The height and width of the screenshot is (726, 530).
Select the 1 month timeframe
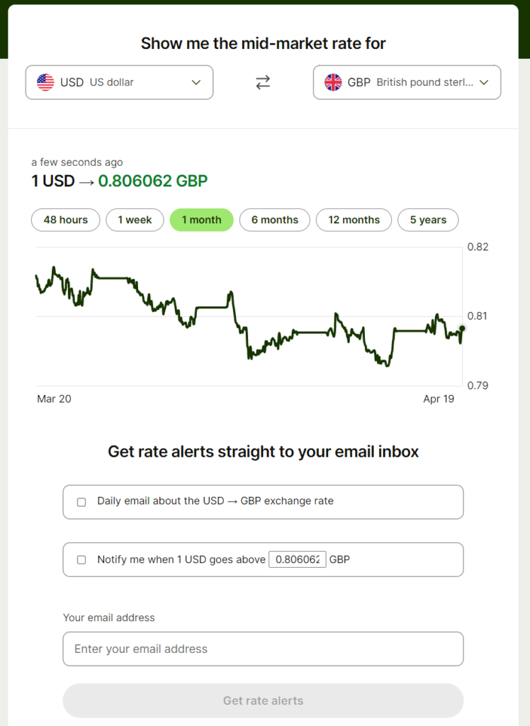201,220
